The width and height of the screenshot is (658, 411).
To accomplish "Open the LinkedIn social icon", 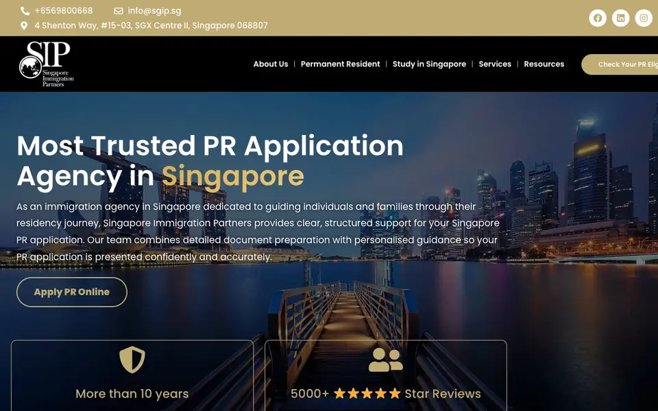I will [621, 18].
